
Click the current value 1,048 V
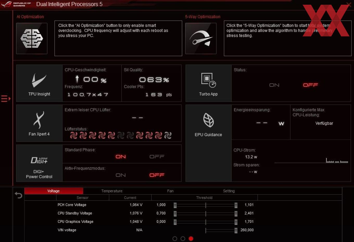[136, 221]
